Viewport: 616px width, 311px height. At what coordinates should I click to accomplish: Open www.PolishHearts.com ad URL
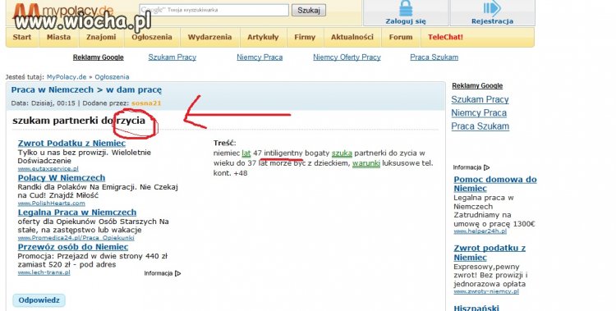coord(52,204)
